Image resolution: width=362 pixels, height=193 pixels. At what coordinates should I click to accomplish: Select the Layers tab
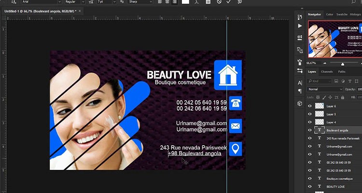pos(312,71)
